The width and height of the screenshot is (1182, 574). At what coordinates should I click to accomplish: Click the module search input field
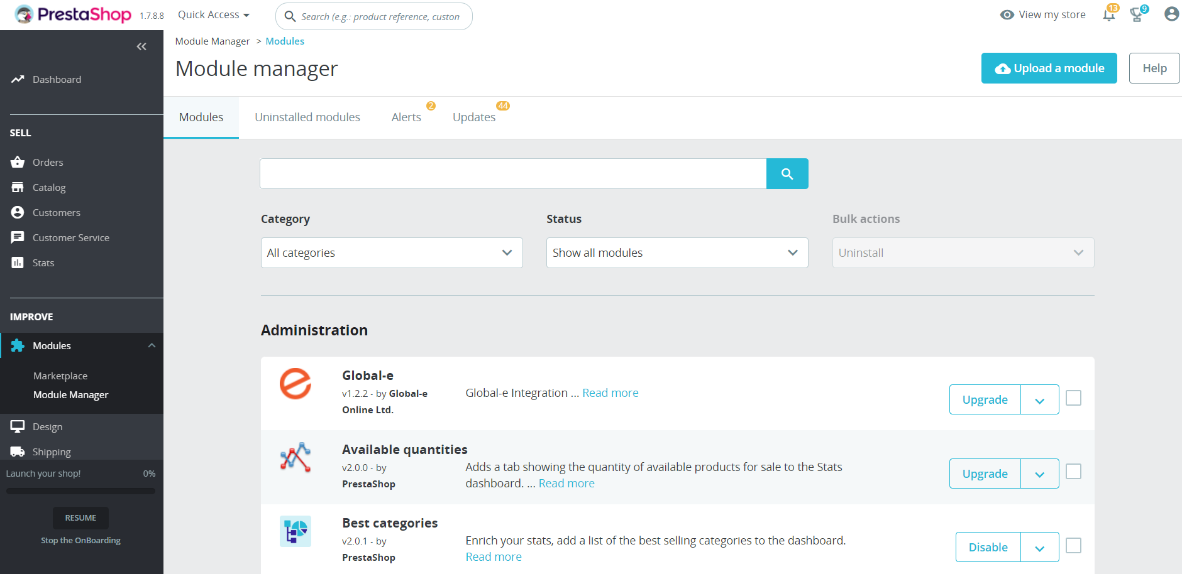pyautogui.click(x=513, y=173)
